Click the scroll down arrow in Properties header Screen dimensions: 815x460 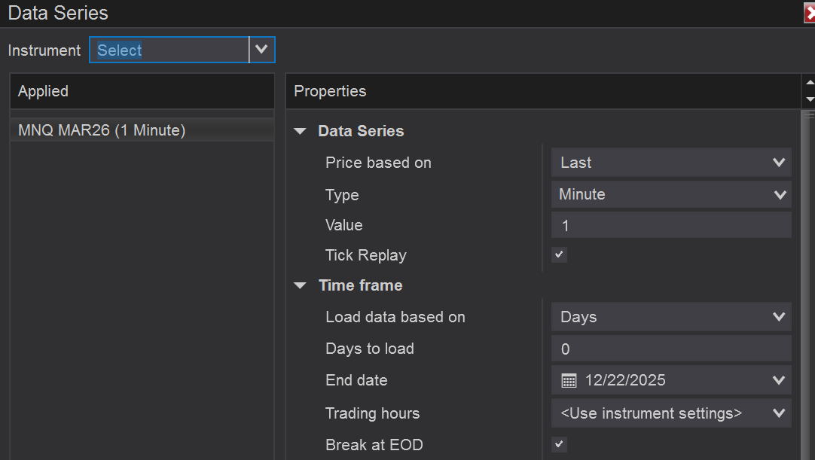click(x=810, y=99)
